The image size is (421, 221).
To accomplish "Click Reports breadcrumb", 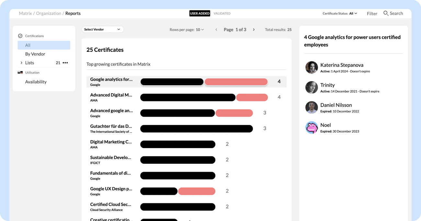I will pyautogui.click(x=73, y=13).
